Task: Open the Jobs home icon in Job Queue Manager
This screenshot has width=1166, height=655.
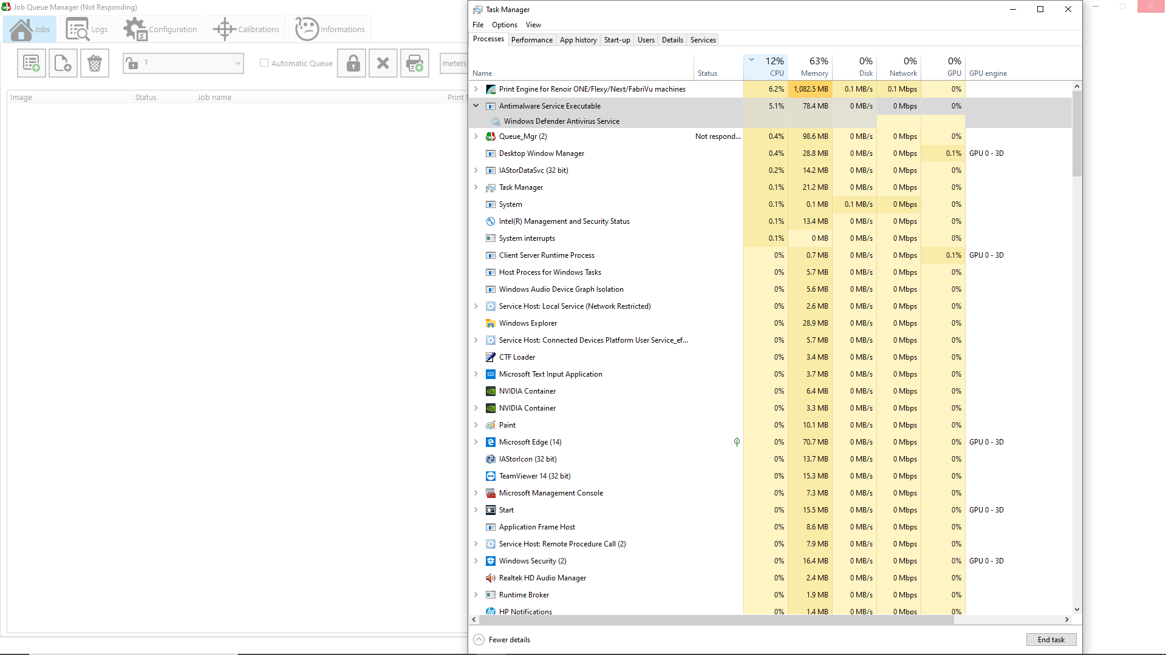Action: click(x=21, y=29)
